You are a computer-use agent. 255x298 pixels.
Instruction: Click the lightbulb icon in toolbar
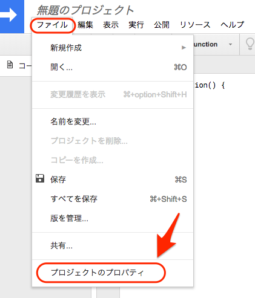[250, 44]
